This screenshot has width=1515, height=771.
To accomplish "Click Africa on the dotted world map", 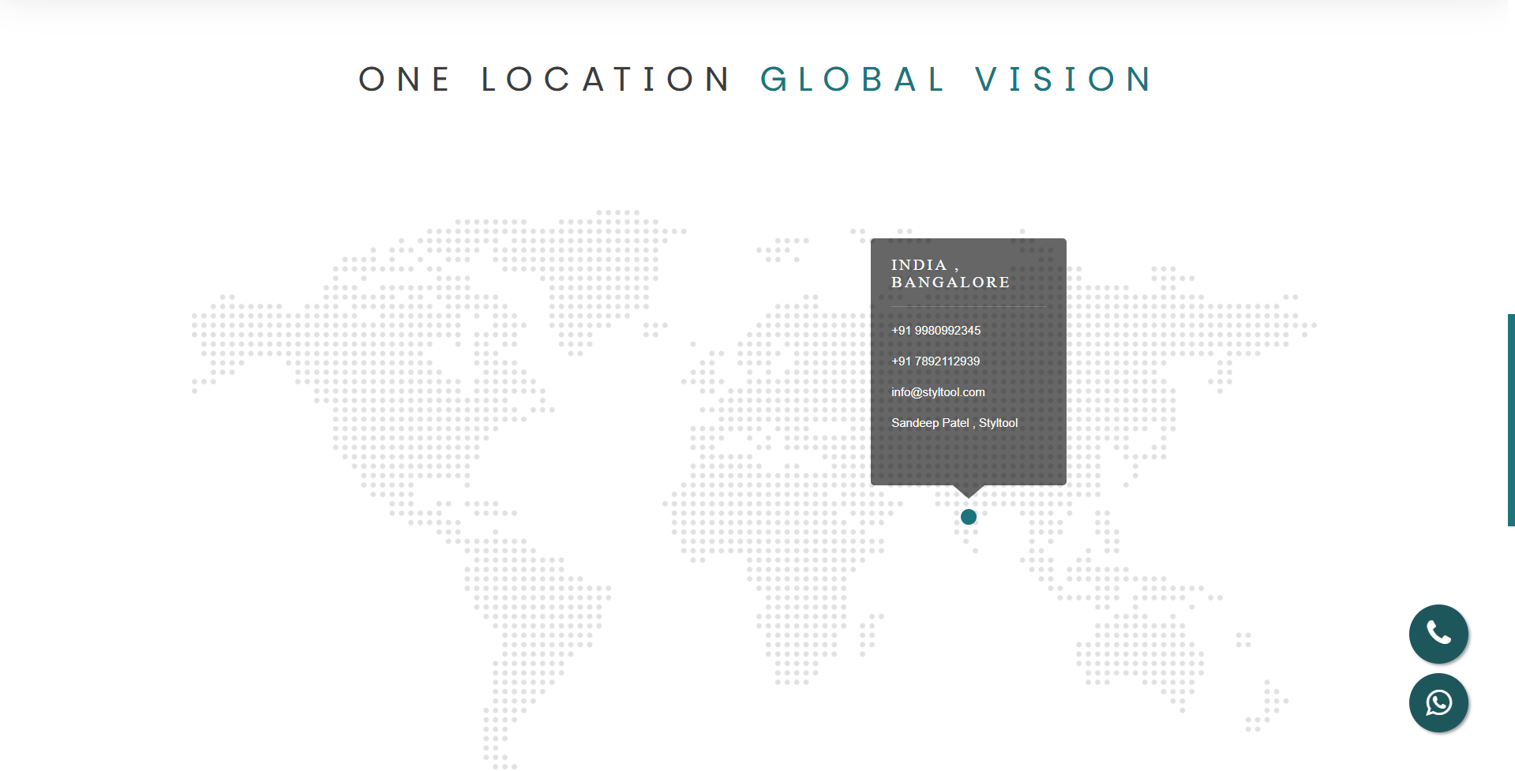I will [789, 537].
